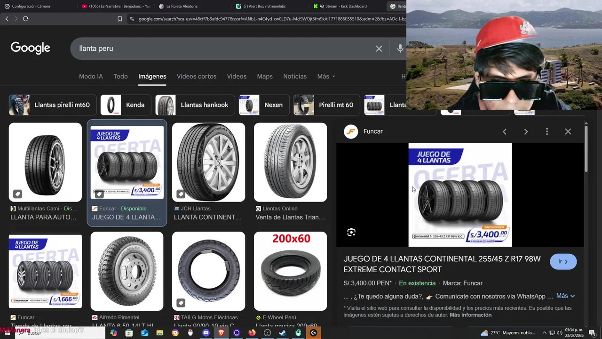602x339 pixels.
Task: Open the Noticias tab
Action: (295, 76)
